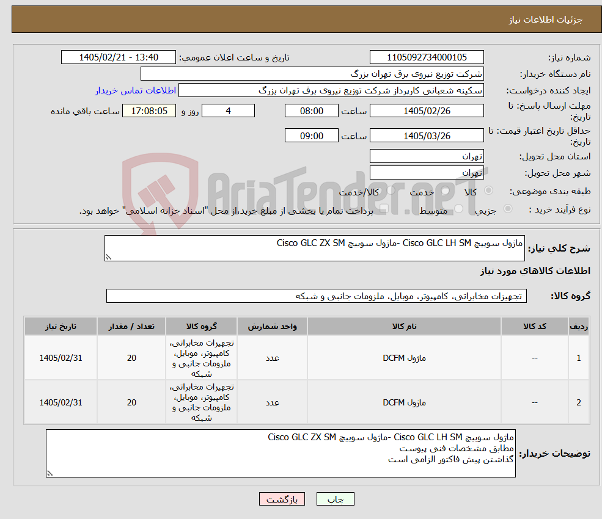Click the شرح کلی نیاز text area
The image size is (602, 519).
point(314,248)
